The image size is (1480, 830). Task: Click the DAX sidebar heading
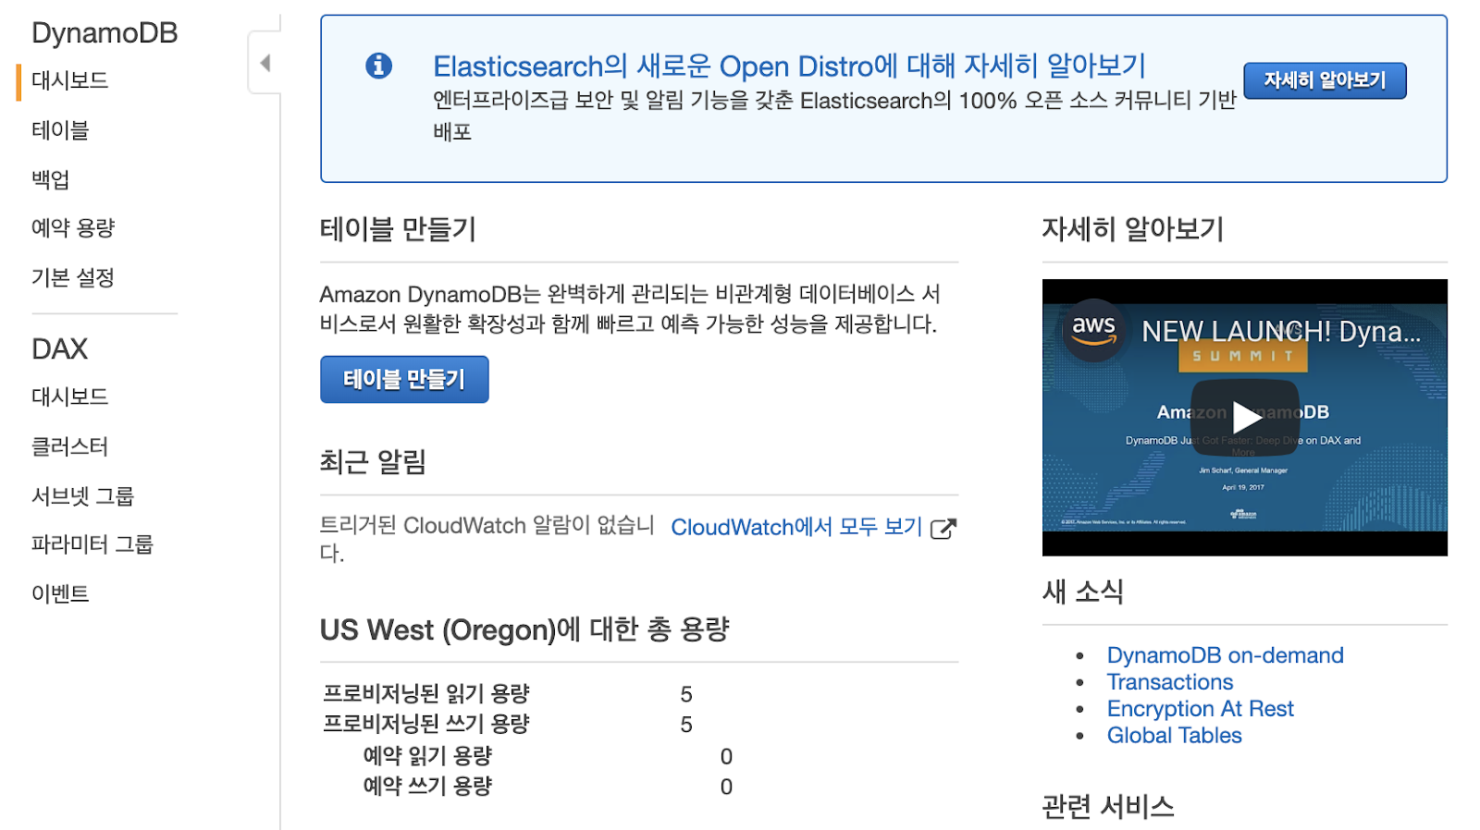pos(60,348)
